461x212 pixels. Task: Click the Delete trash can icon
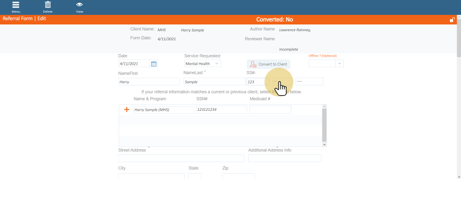pyautogui.click(x=48, y=5)
